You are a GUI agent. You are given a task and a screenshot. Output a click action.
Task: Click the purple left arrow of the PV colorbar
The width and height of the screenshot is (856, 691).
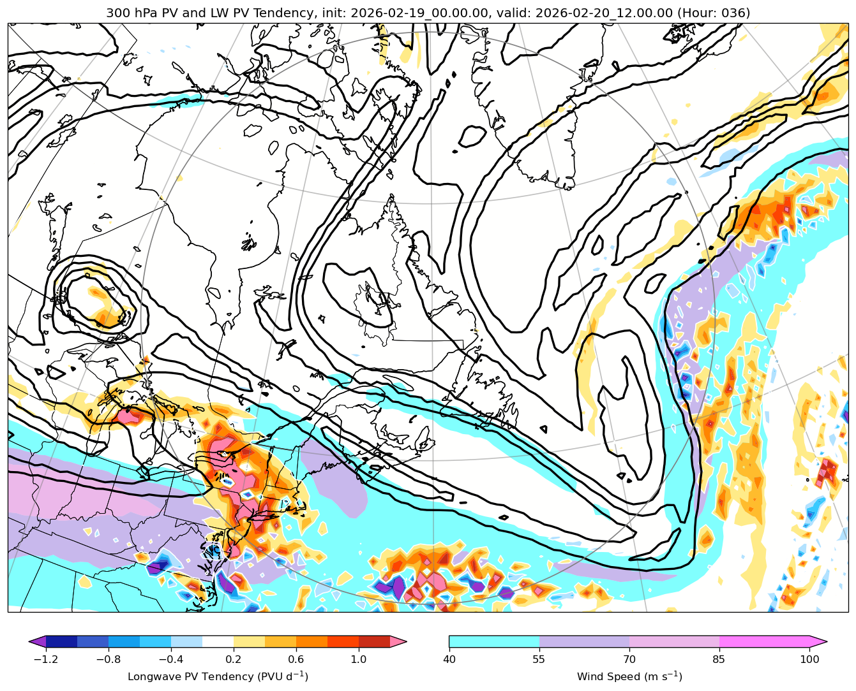click(37, 641)
